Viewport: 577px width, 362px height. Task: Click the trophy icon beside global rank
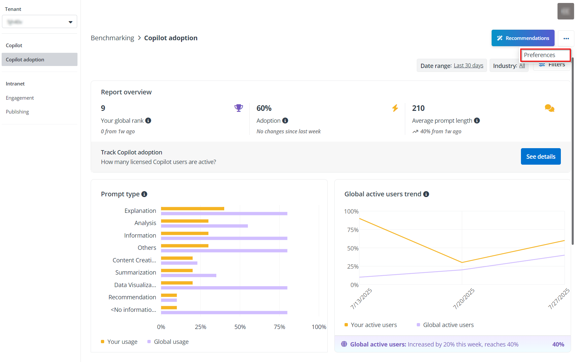[x=238, y=108]
